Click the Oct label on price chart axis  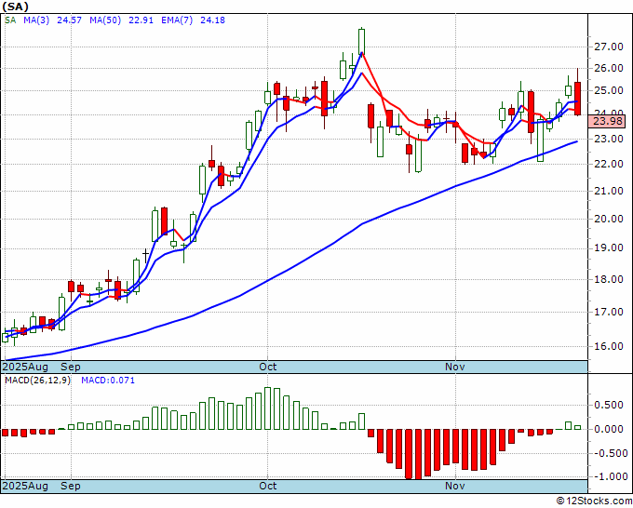[268, 367]
